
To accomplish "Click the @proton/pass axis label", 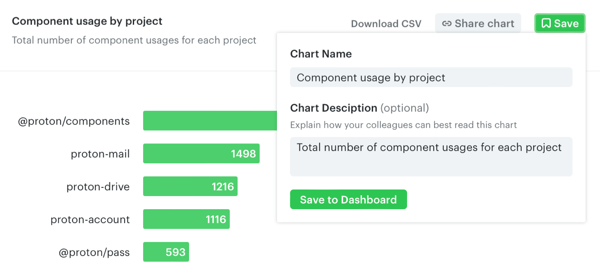I will coord(94,252).
